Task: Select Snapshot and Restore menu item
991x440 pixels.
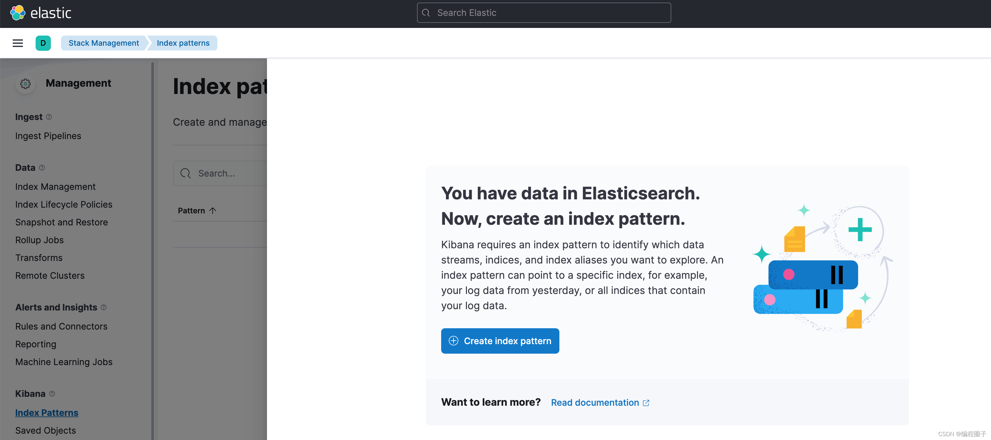Action: point(61,222)
